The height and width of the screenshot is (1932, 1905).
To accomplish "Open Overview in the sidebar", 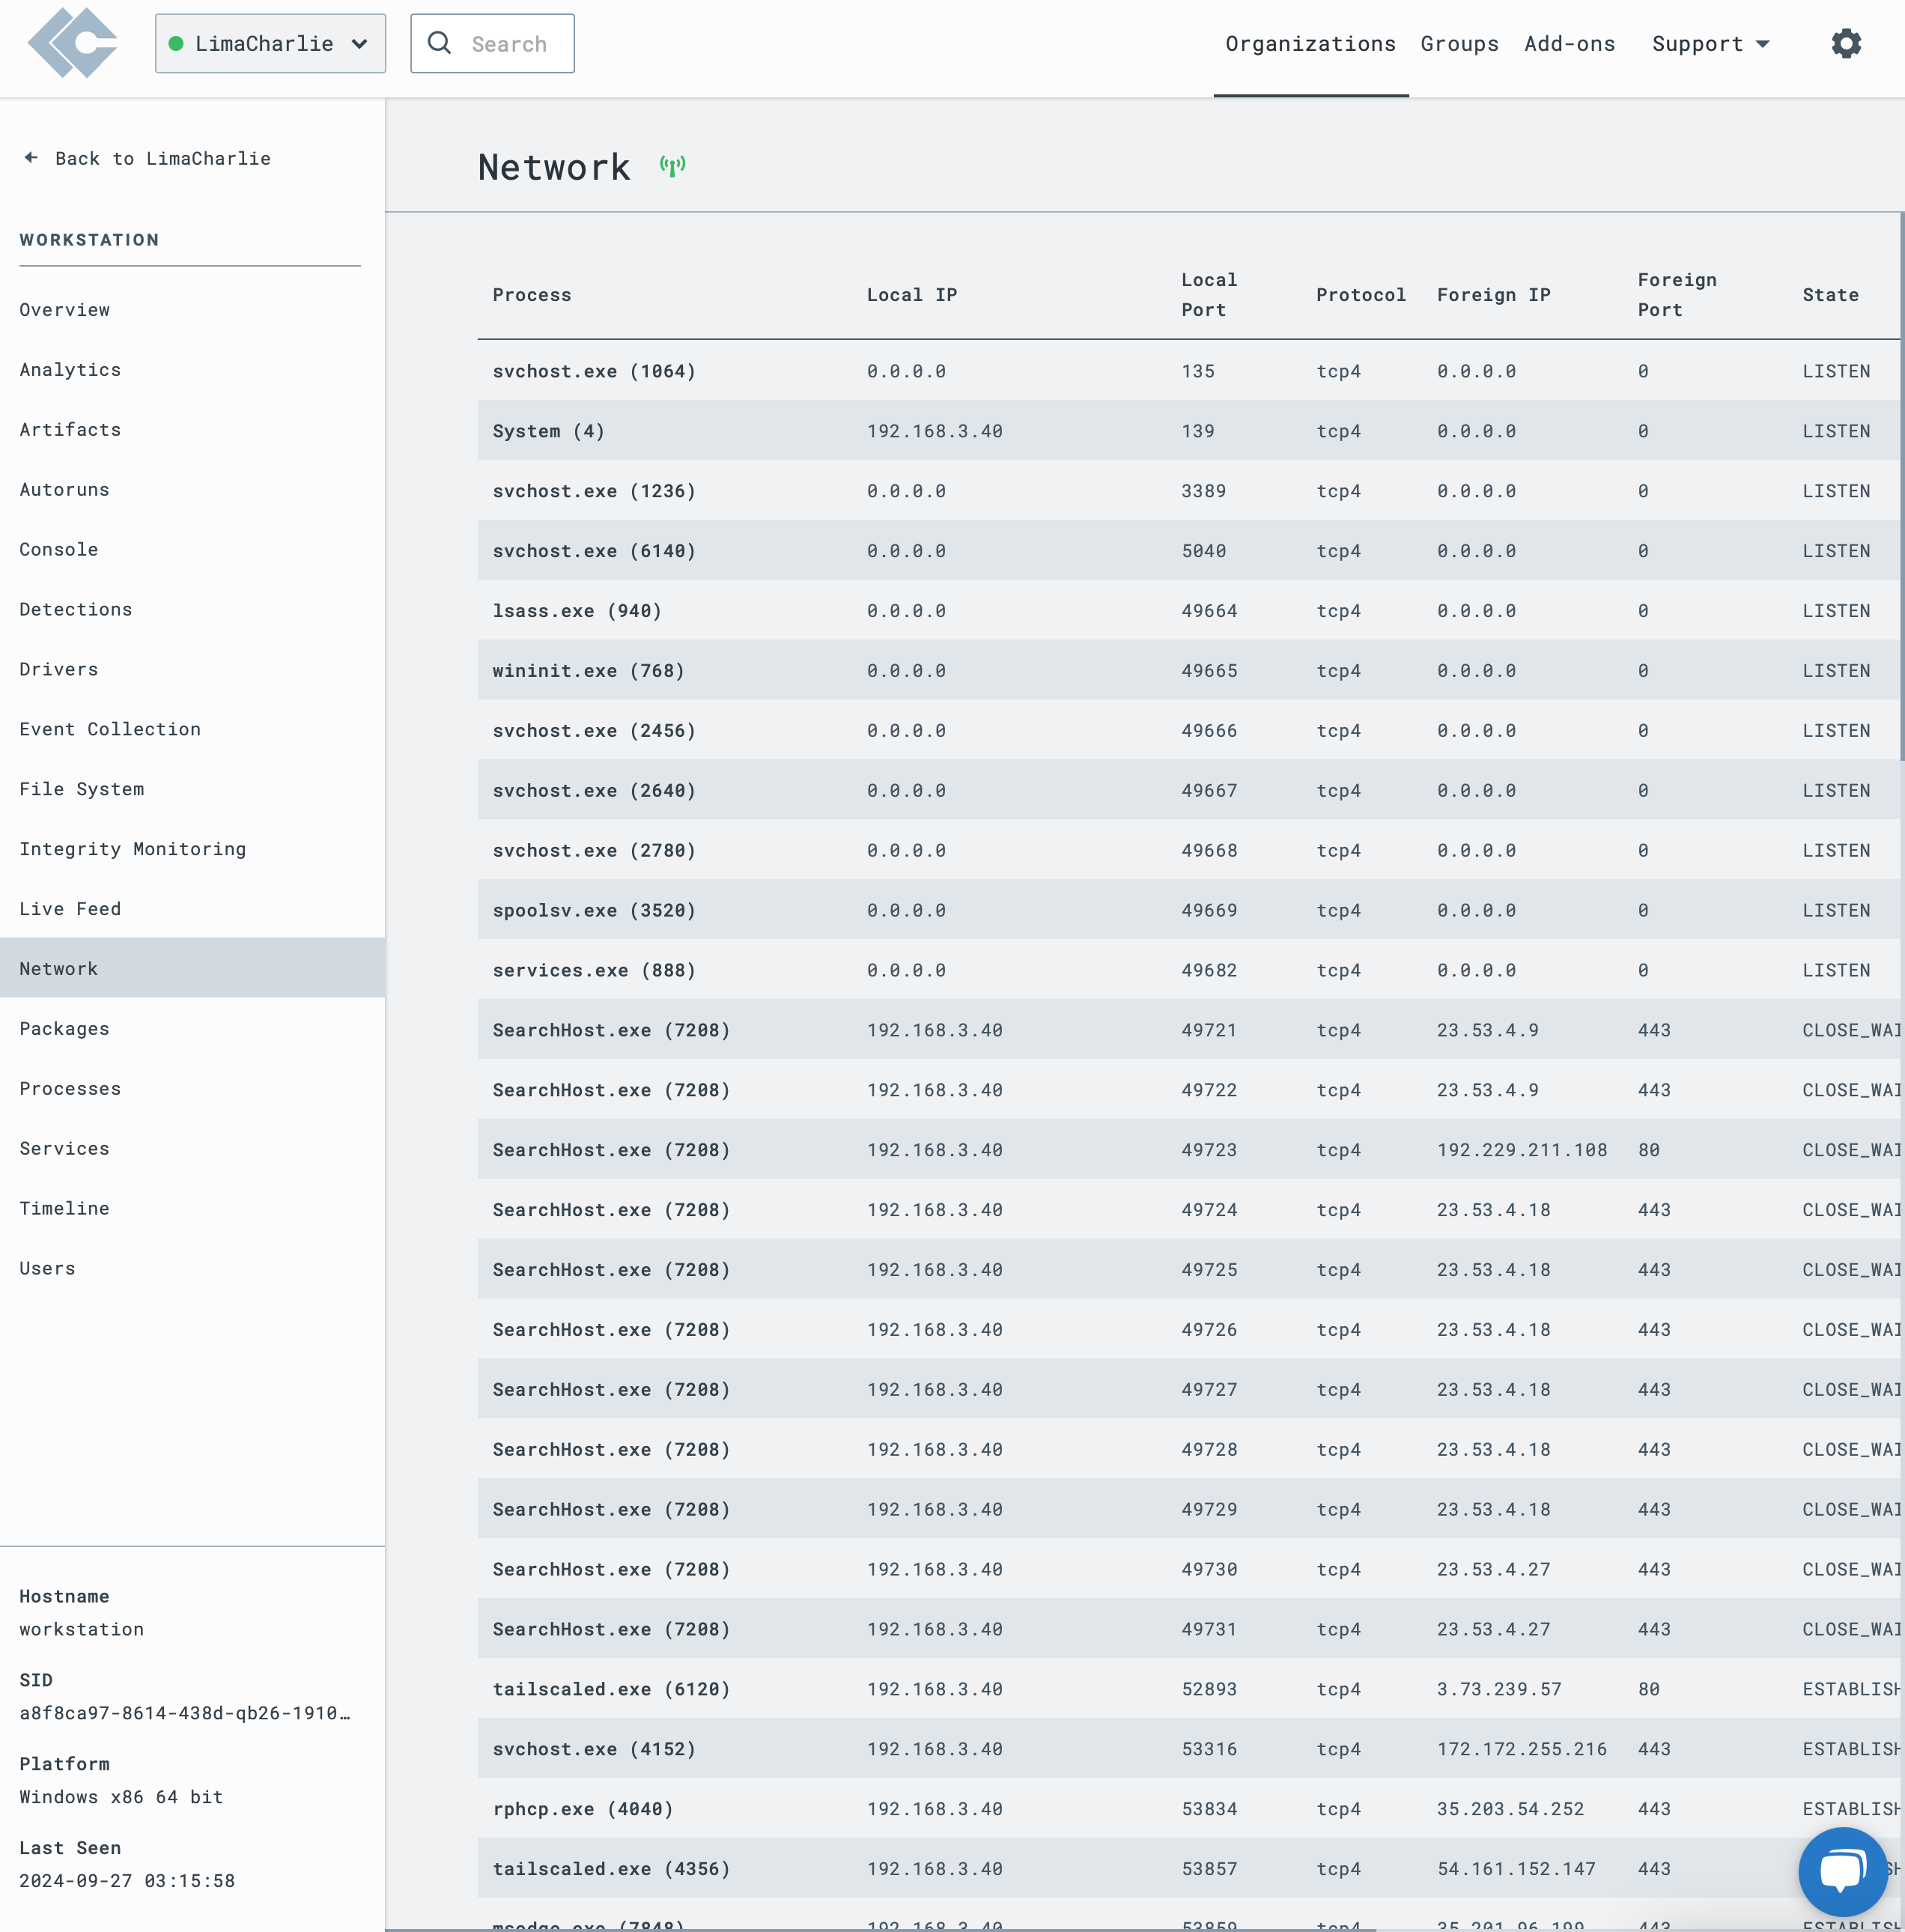I will [x=192, y=310].
